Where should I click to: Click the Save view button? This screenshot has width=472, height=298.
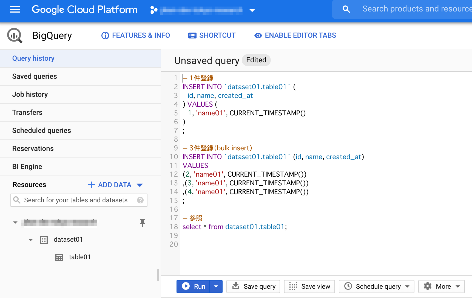309,287
